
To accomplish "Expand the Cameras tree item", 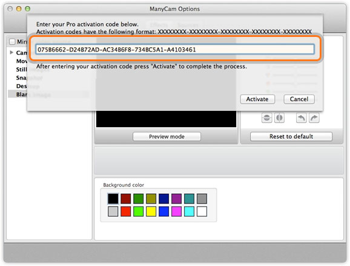I will pos(12,53).
